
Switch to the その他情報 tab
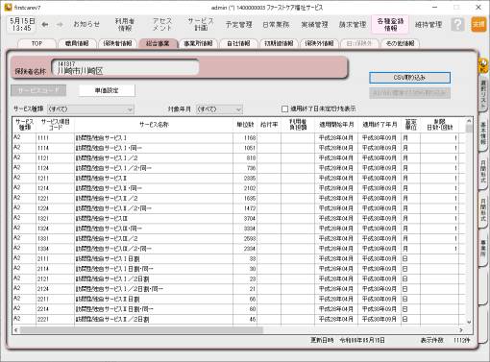(x=400, y=43)
